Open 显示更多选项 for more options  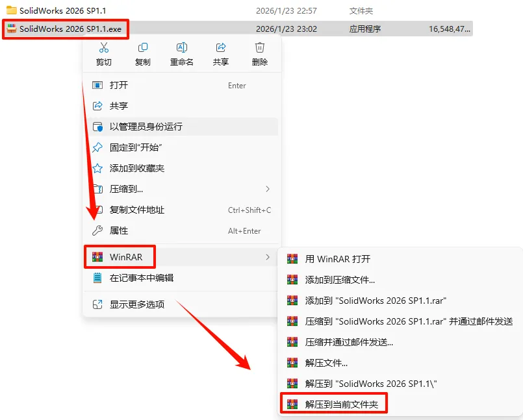(180, 304)
